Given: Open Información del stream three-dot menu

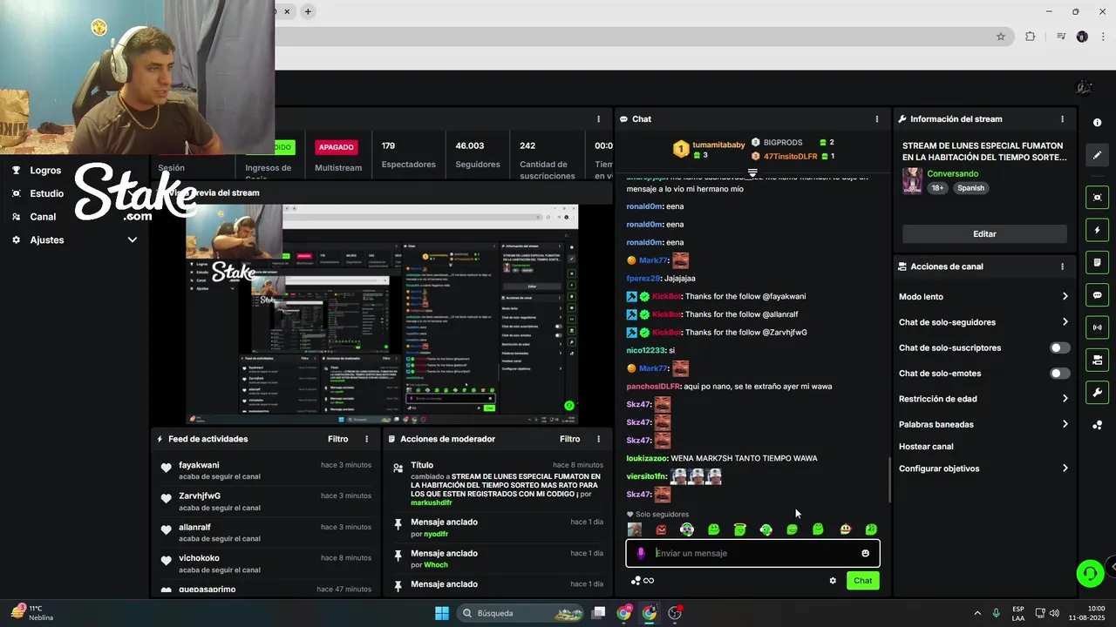Looking at the screenshot, I should [1062, 119].
